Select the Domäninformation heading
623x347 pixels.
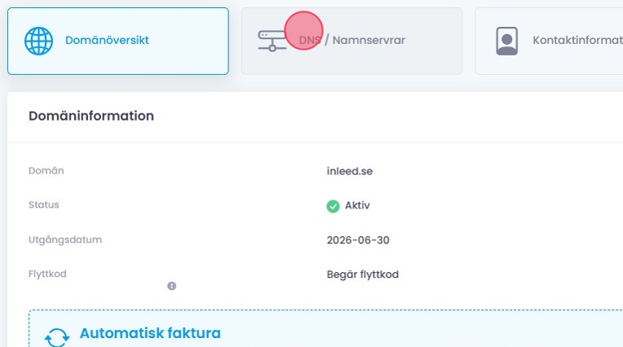click(91, 116)
